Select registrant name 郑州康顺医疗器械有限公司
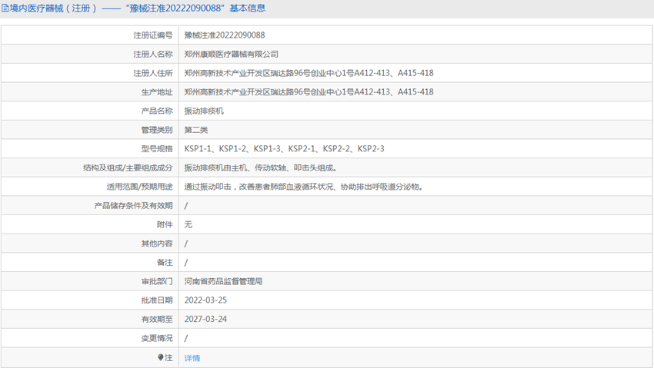The width and height of the screenshot is (654, 368). (231, 54)
